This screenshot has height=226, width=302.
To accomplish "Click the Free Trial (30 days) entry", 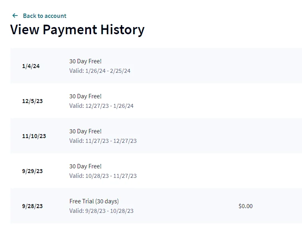I will pyautogui.click(x=94, y=201).
